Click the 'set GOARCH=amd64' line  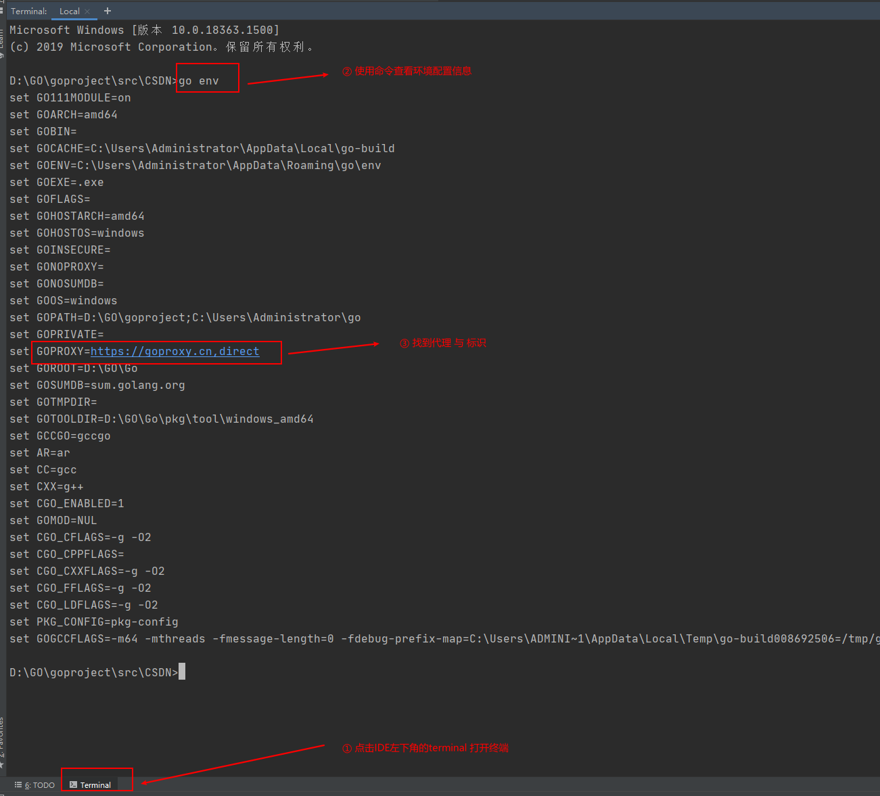[x=64, y=115]
